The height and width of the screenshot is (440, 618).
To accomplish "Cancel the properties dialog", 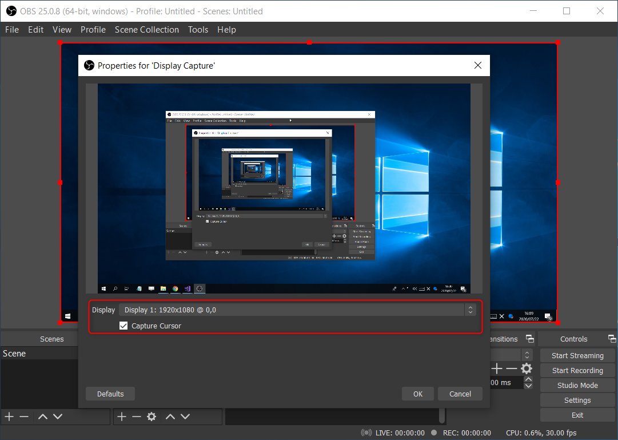I will 460,394.
